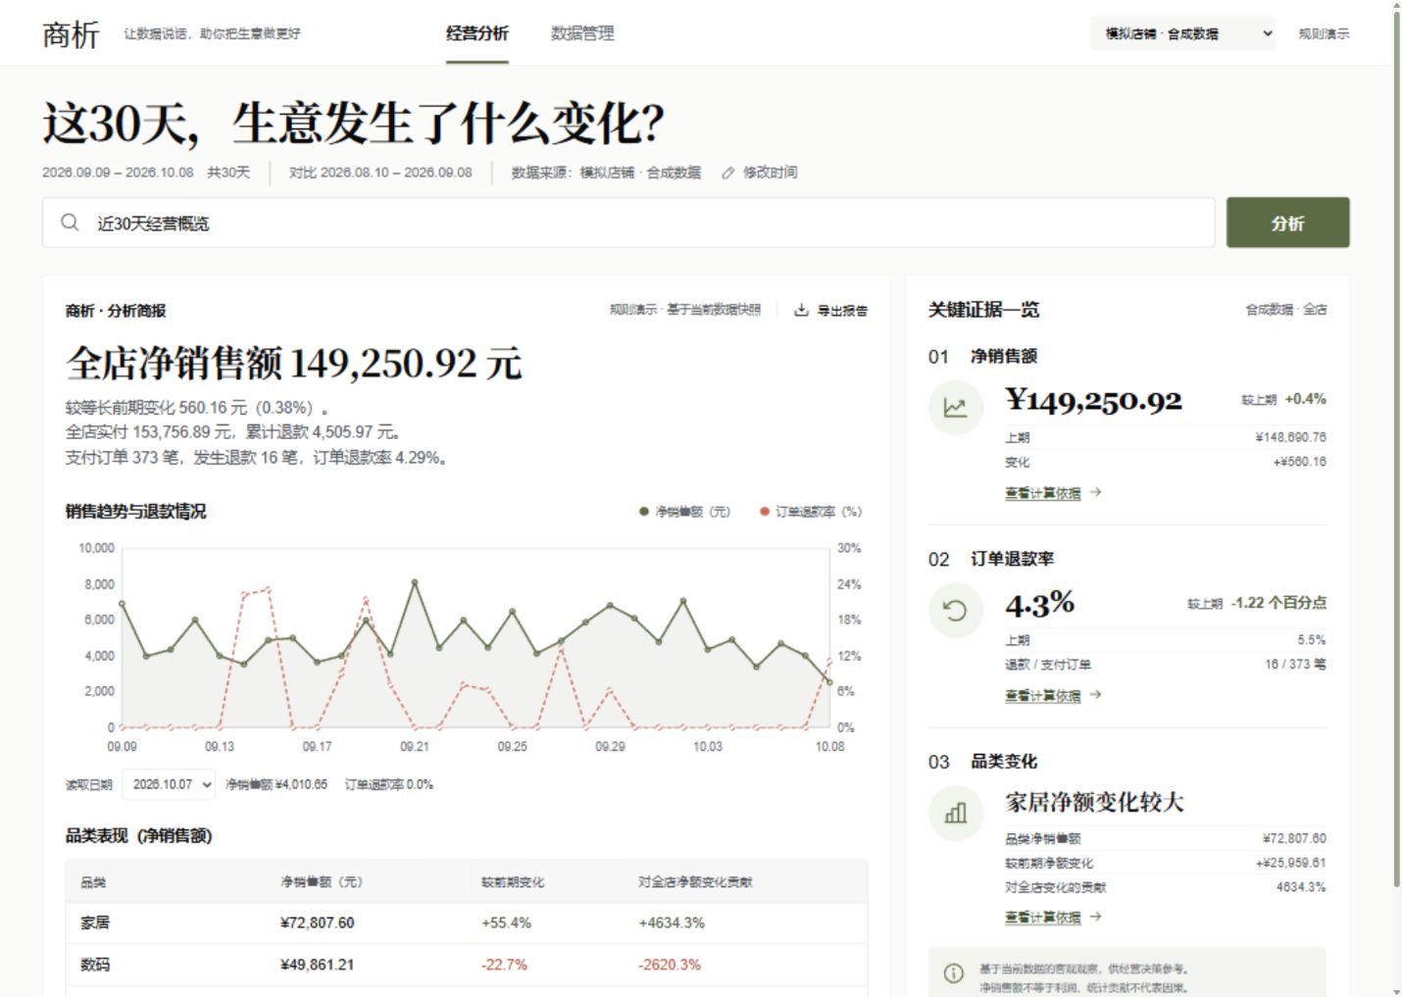Click the 规则演示 link in header

pos(1324,33)
